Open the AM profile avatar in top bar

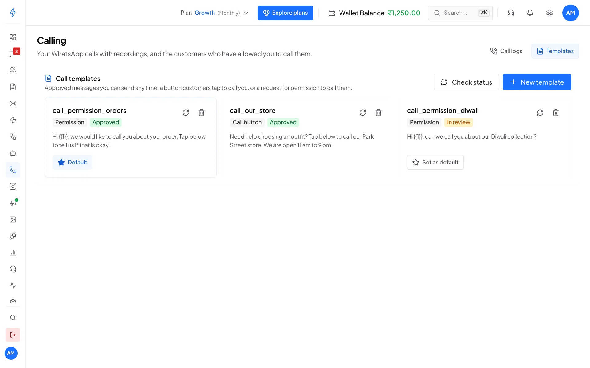[x=570, y=13]
